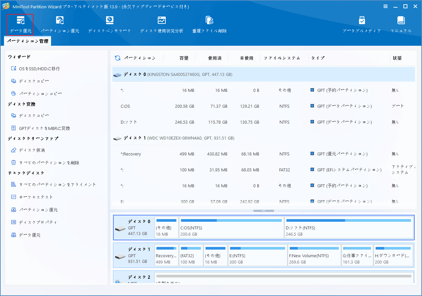This screenshot has height=296, width=422.
Task: Select the パーティション管理 tab
Action: [x=28, y=41]
